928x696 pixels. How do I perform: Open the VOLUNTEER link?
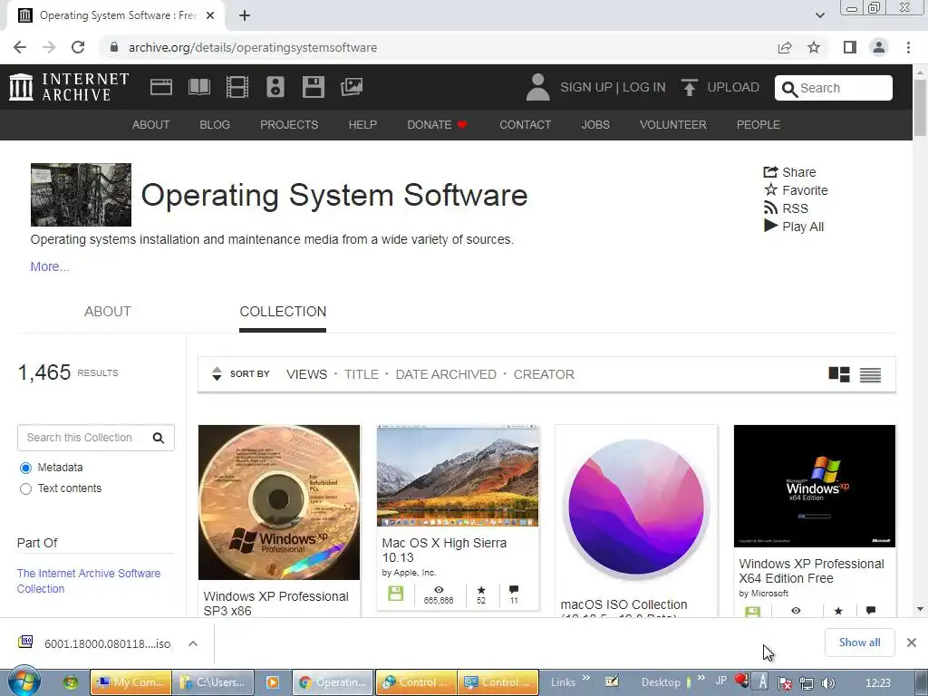[x=673, y=125]
